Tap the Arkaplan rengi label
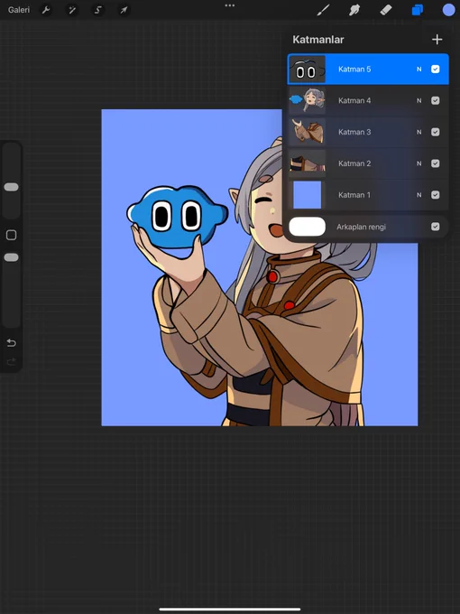 coord(361,227)
